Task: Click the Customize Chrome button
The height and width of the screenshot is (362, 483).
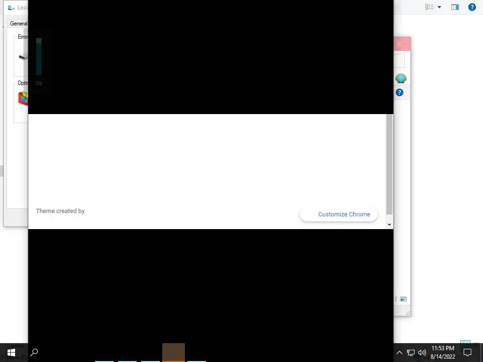Action: click(x=339, y=214)
